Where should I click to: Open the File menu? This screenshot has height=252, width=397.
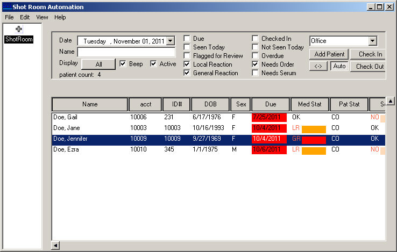pos(9,17)
